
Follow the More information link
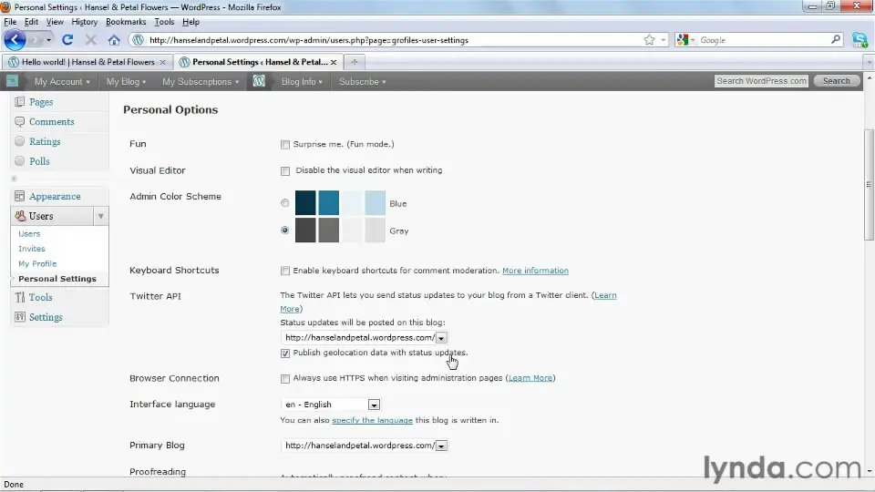[535, 271]
